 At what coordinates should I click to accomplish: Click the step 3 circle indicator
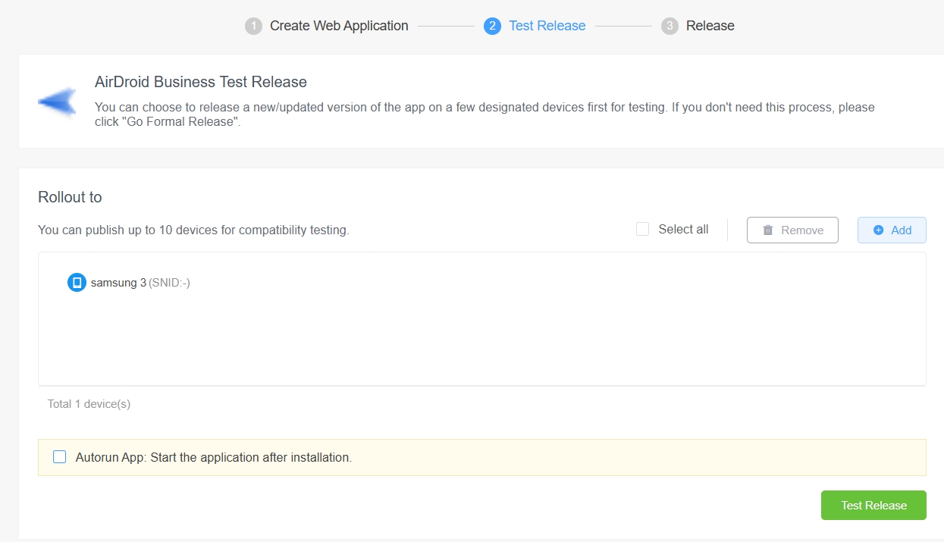coord(670,27)
